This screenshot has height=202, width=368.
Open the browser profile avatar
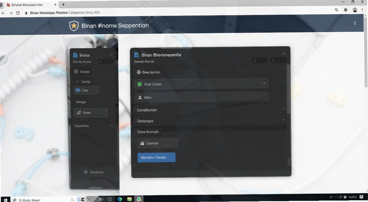point(355,10)
